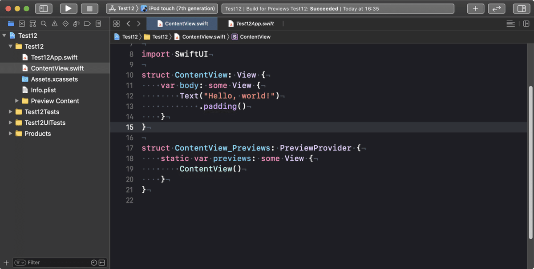The width and height of the screenshot is (534, 269).
Task: Go back in editor history
Action: (x=128, y=24)
